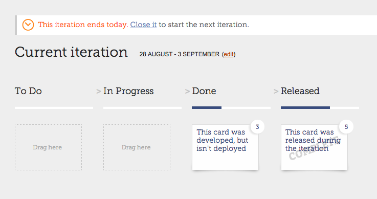The width and height of the screenshot is (377, 199).
Task: Click the points badge showing 5
Action: tap(346, 127)
